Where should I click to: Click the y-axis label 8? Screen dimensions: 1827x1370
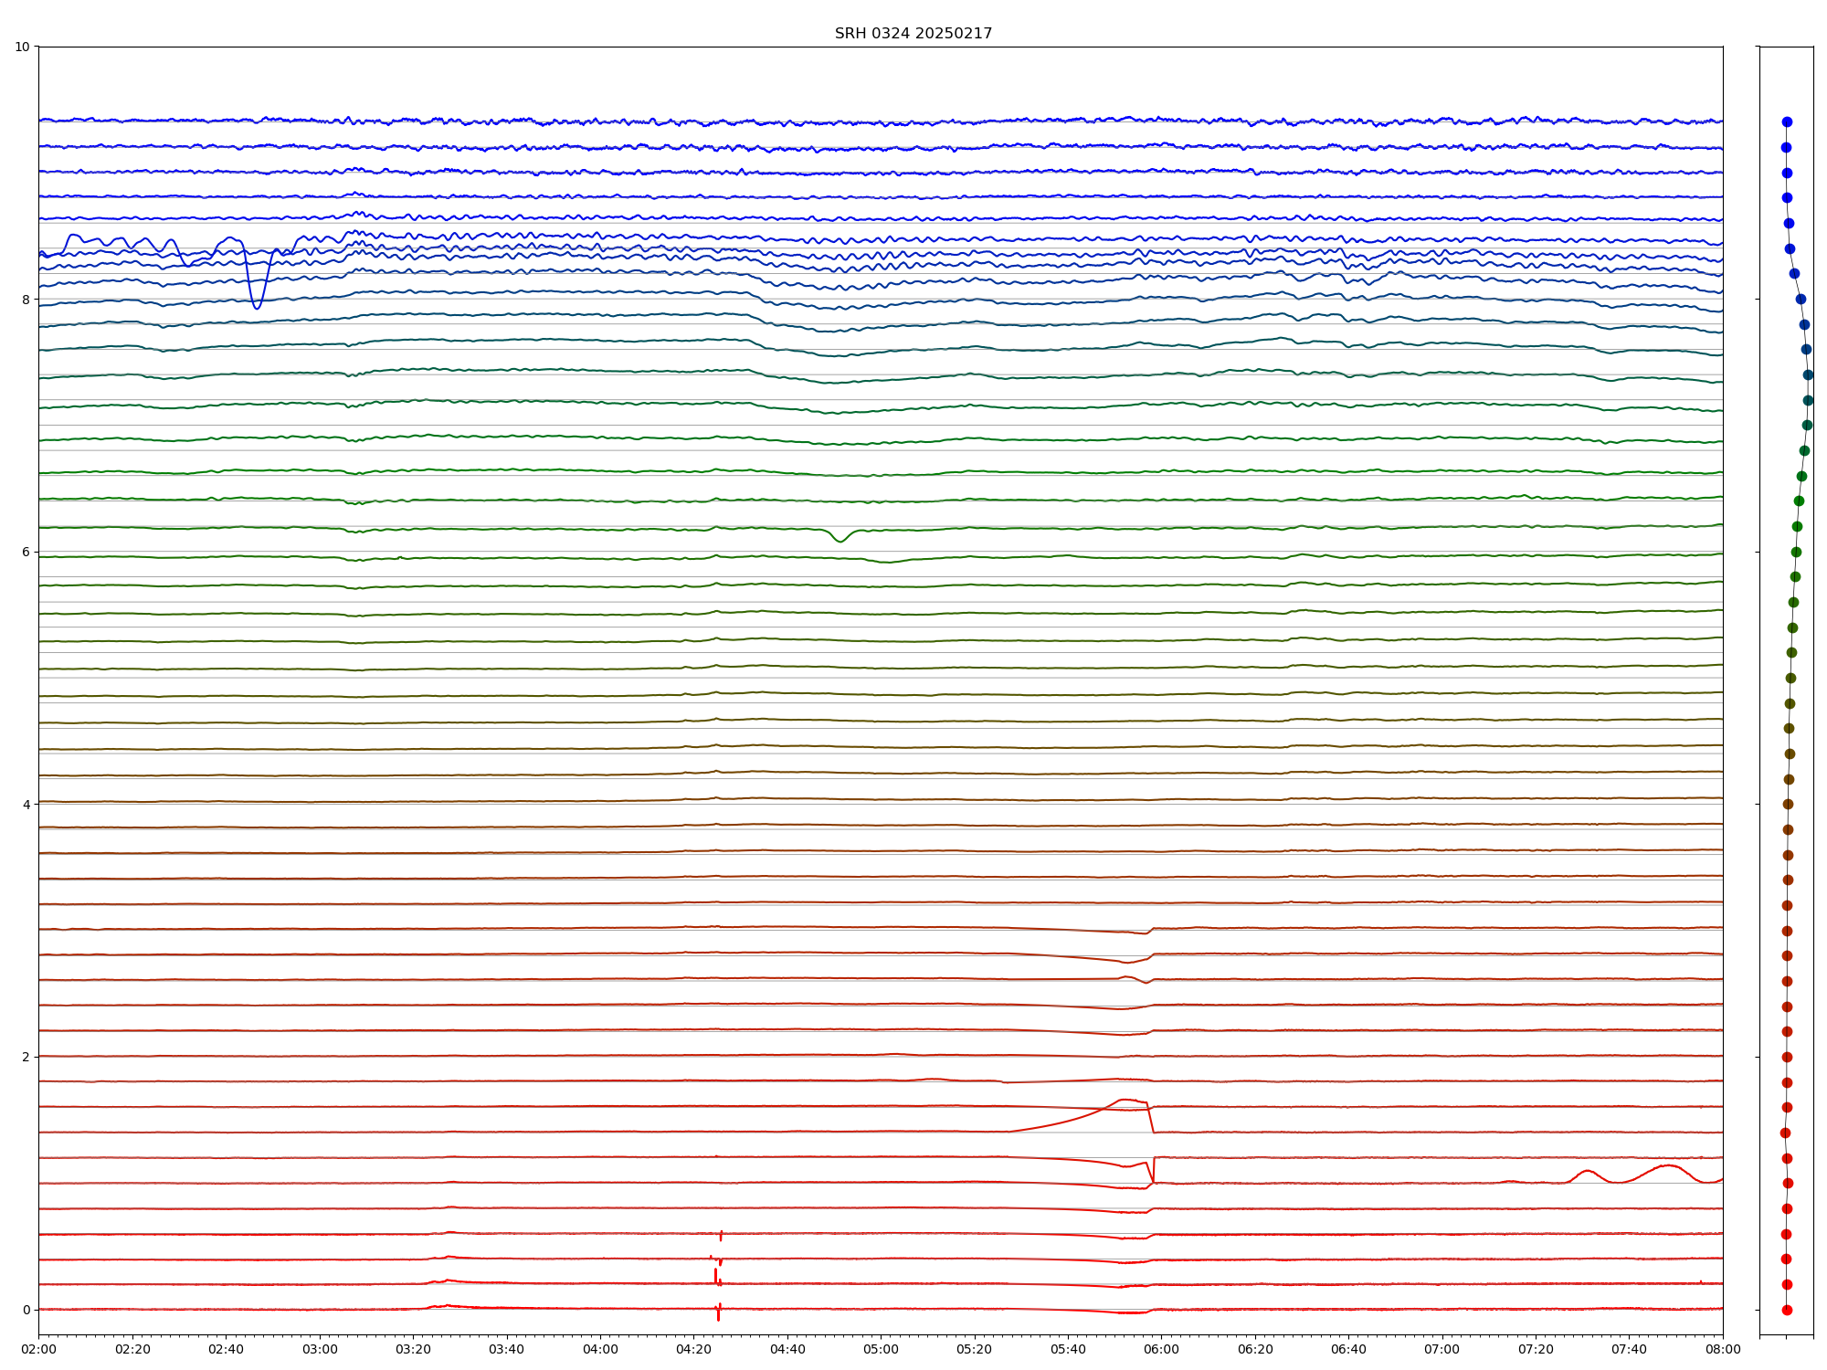tap(26, 299)
